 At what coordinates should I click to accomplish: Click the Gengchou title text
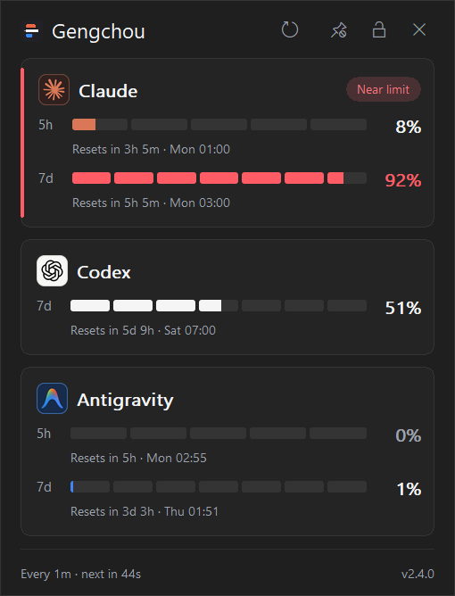98,32
